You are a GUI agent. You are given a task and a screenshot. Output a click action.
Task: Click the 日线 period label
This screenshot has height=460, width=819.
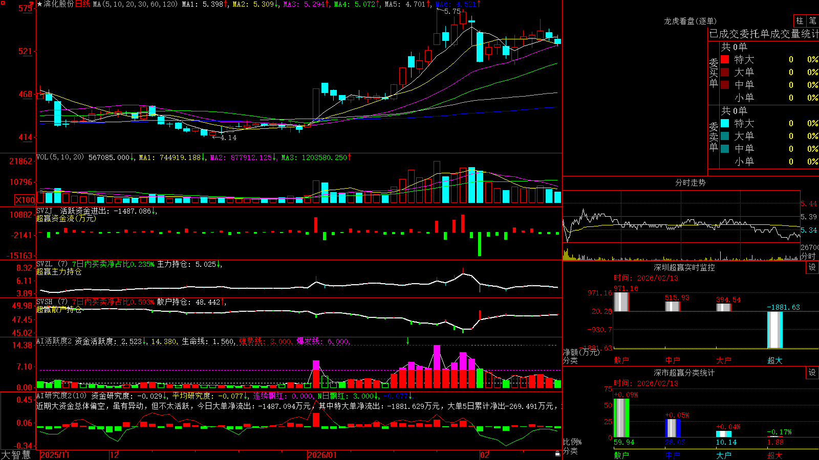coord(82,4)
